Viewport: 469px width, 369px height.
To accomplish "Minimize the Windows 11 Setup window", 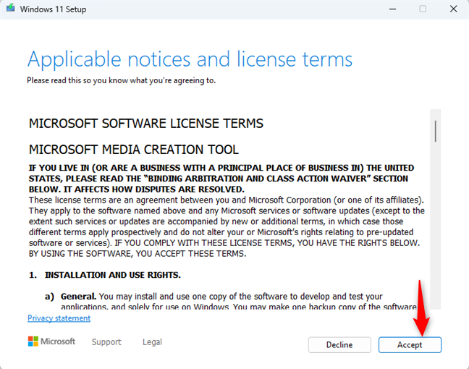I will (392, 9).
